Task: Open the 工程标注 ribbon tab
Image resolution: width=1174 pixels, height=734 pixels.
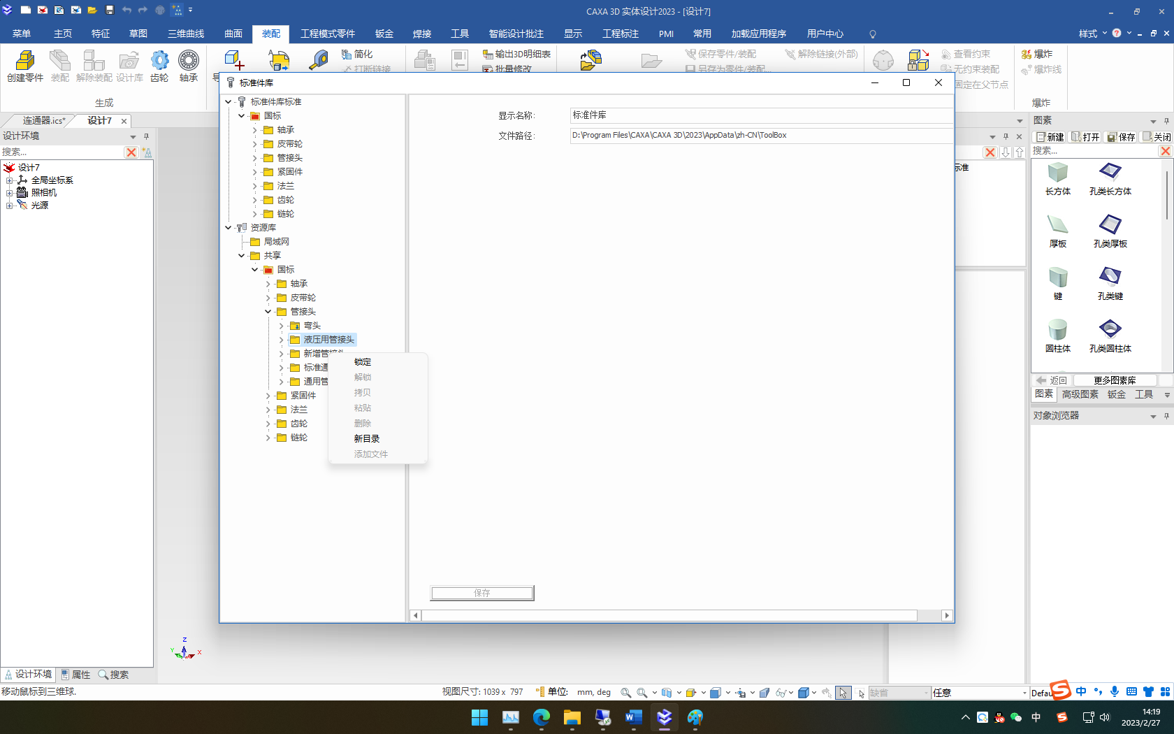Action: (621, 34)
